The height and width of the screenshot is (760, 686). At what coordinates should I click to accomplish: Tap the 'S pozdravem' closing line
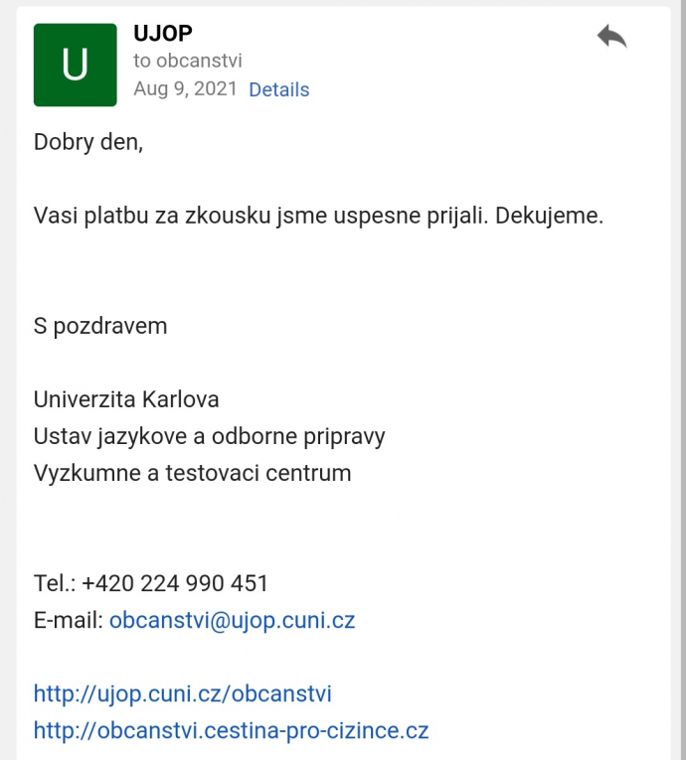100,326
